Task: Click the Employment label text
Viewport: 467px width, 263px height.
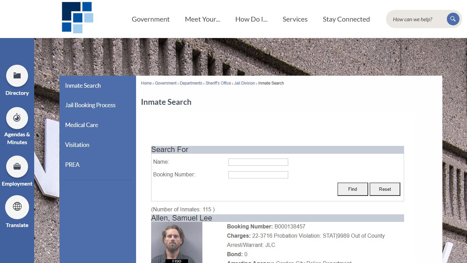Action: [x=17, y=184]
